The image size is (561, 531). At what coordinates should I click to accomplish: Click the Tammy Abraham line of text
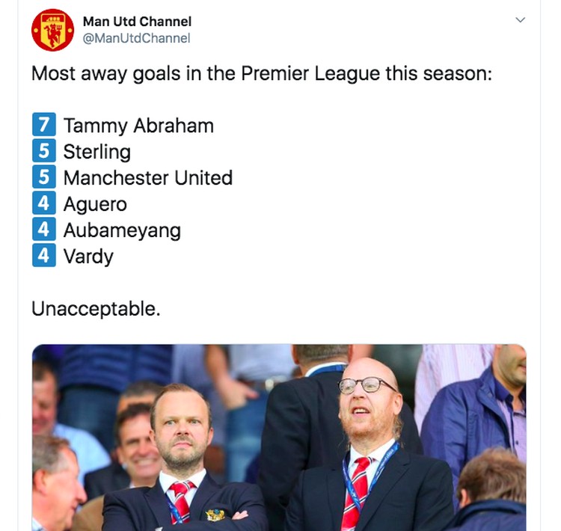pos(138,126)
